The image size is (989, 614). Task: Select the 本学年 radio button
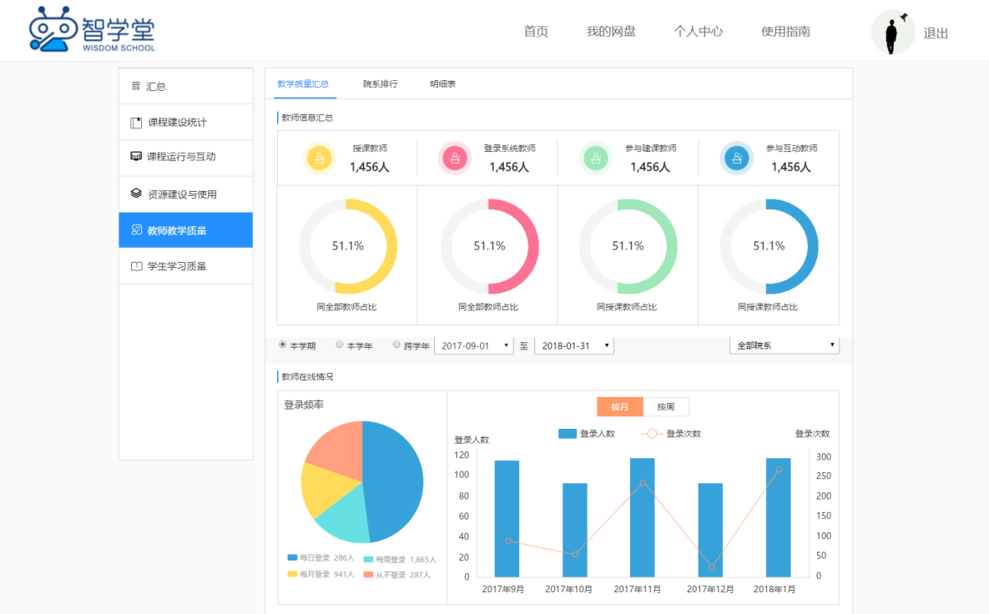pos(340,345)
